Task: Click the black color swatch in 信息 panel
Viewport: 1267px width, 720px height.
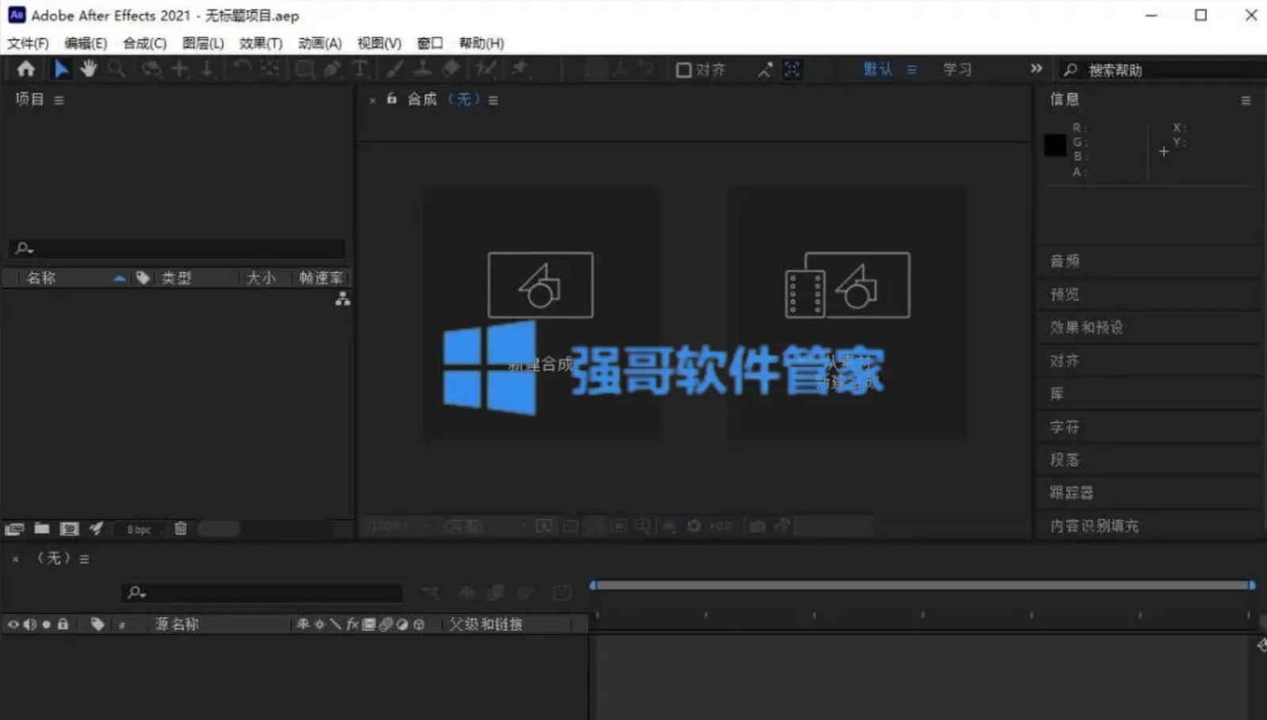Action: (x=1055, y=145)
